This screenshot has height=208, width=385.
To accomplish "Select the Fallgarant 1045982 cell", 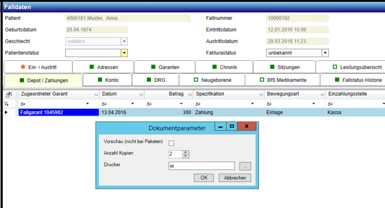I will pos(59,113).
